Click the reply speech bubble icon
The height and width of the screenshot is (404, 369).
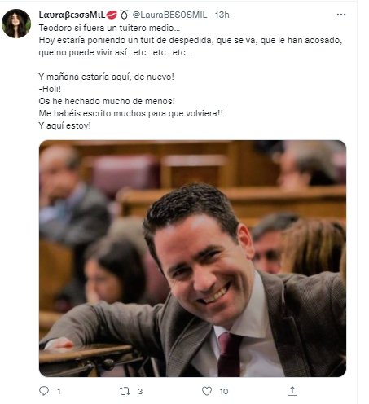click(44, 391)
